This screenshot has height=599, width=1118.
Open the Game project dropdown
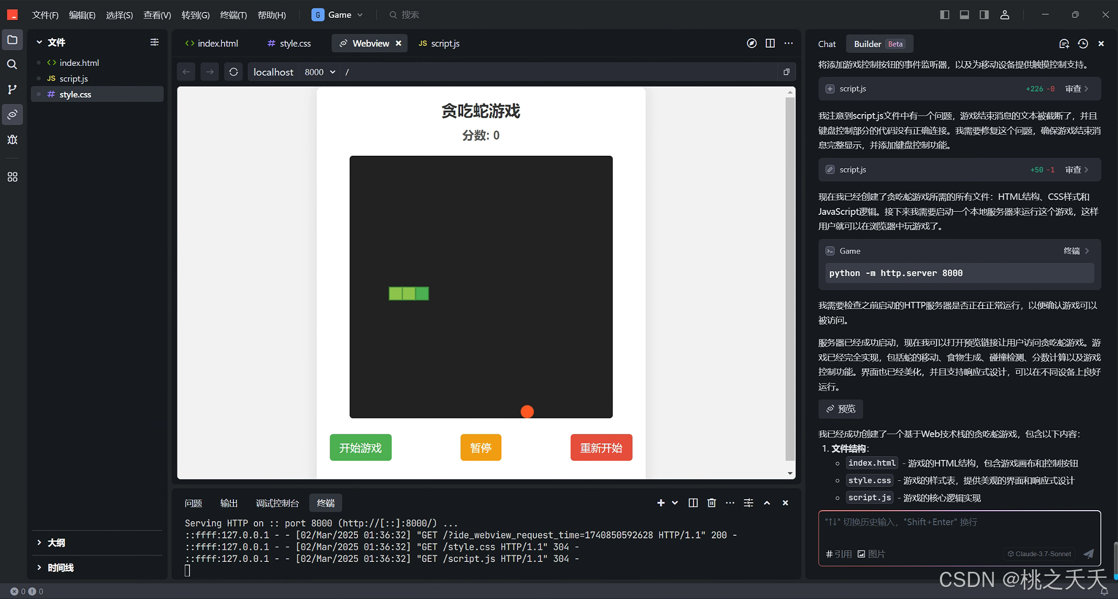pos(337,15)
